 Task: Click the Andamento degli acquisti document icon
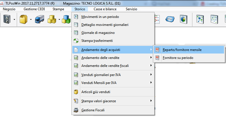pyautogui.click(x=76, y=50)
